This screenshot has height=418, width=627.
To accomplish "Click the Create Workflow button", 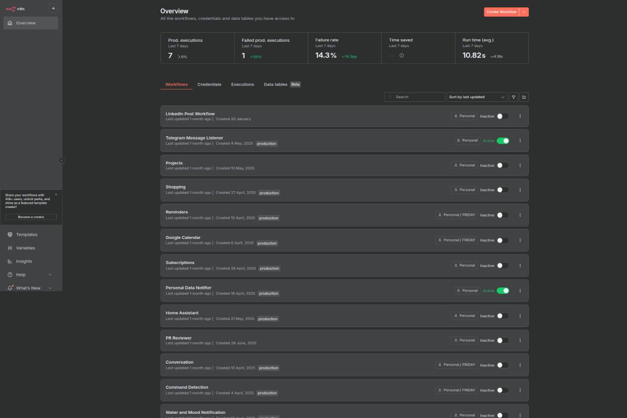I will (x=501, y=12).
